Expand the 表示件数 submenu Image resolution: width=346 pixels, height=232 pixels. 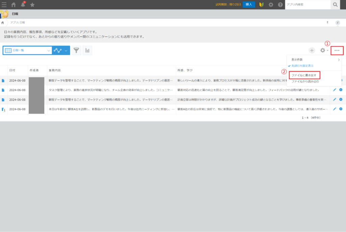click(x=314, y=60)
